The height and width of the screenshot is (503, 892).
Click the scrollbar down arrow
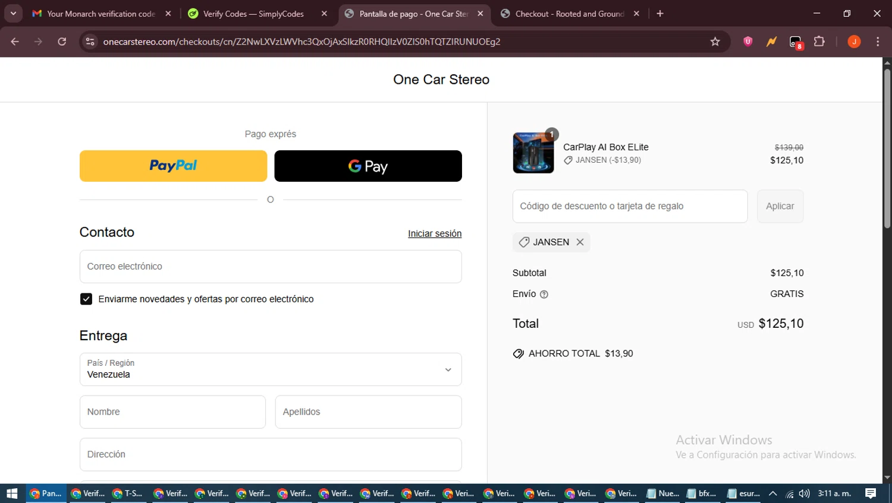point(887,477)
